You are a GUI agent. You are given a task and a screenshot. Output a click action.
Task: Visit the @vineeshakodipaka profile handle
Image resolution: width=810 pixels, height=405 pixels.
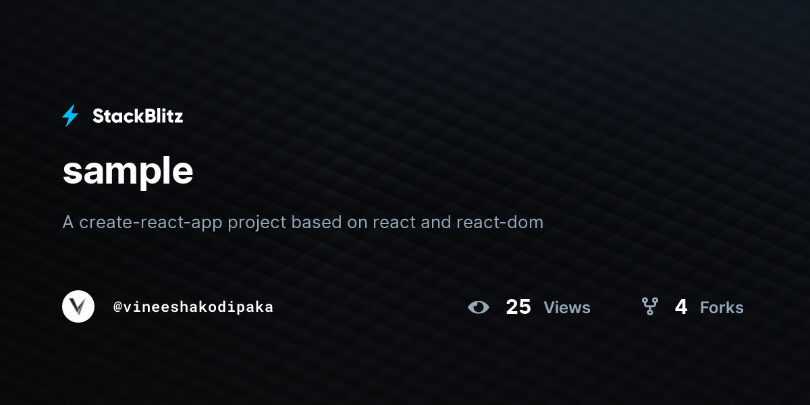coord(193,307)
